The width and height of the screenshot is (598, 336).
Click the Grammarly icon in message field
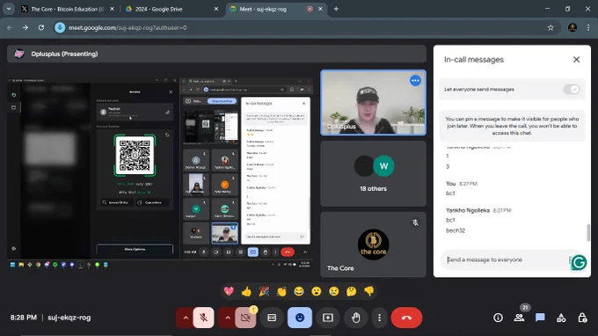(x=579, y=262)
